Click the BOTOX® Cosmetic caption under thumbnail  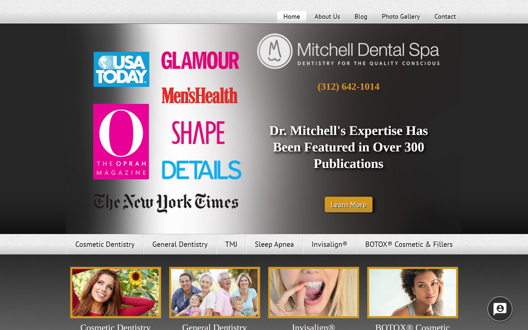coord(412,327)
